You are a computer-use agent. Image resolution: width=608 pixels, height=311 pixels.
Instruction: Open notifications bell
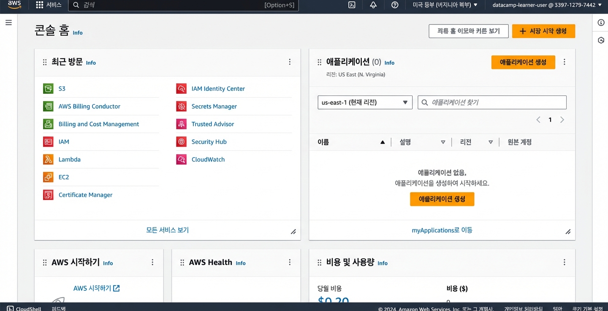[x=373, y=5]
